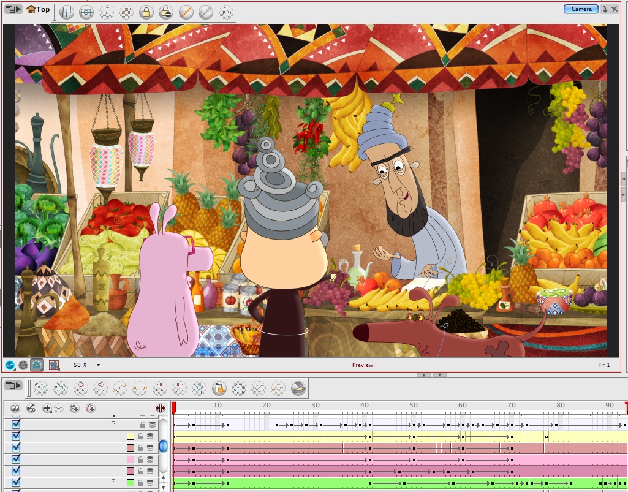Click the eyes show/hide all layers icon
The image size is (628, 492).
pyautogui.click(x=15, y=408)
